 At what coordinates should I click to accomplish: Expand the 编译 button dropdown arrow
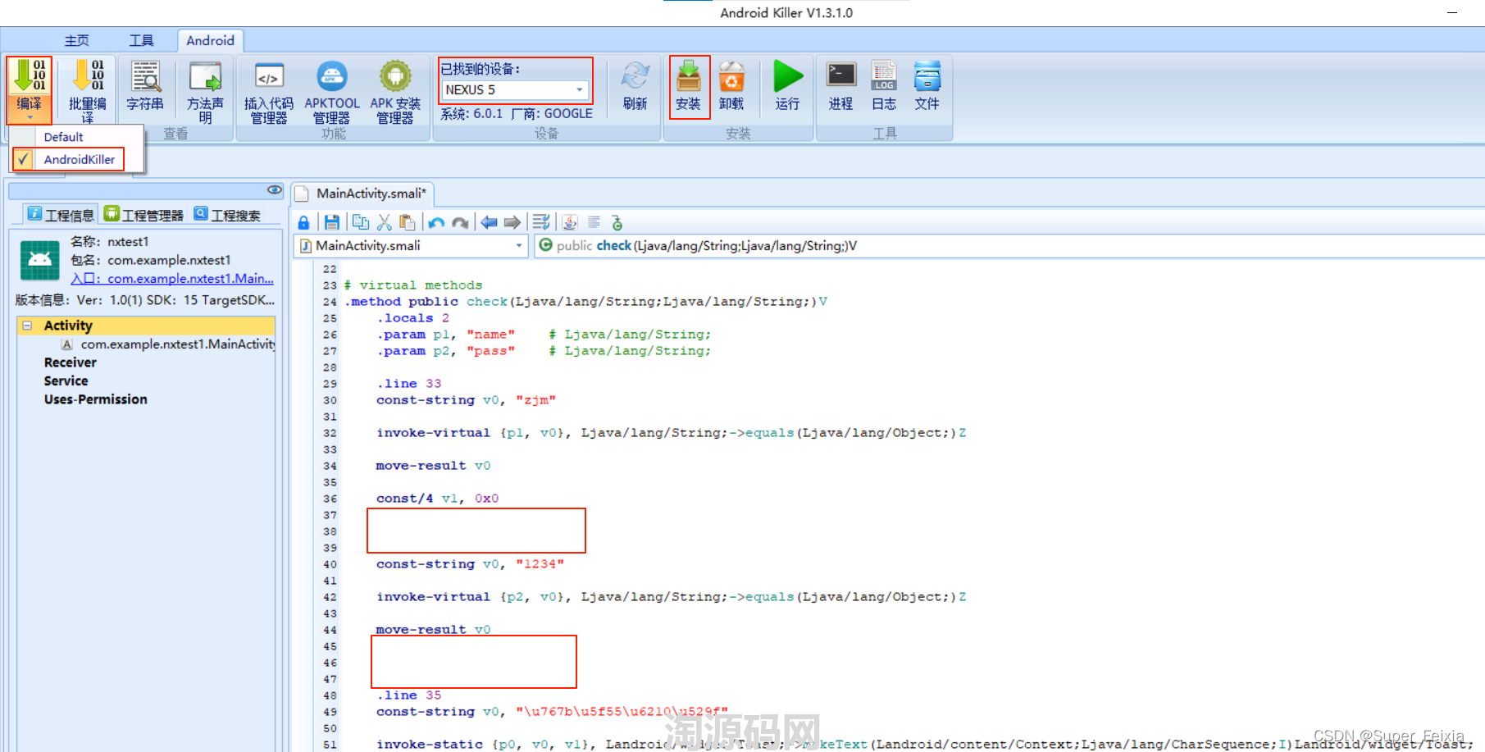[30, 118]
